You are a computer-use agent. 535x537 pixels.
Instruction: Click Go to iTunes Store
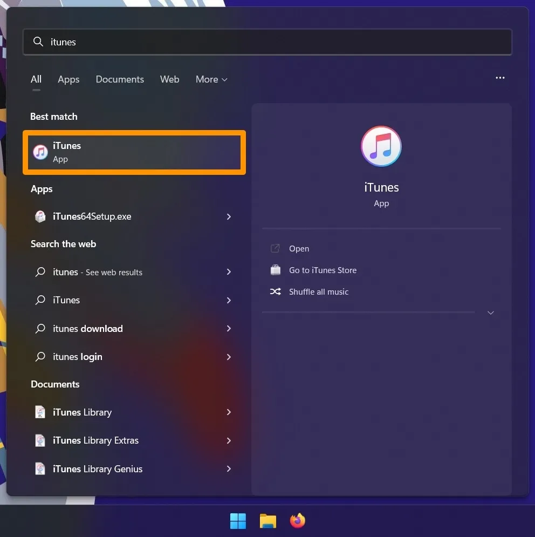tap(323, 270)
